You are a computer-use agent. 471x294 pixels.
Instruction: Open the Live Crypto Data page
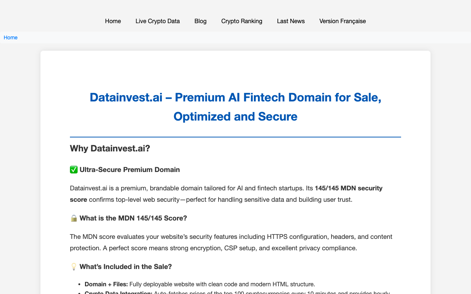(x=157, y=21)
